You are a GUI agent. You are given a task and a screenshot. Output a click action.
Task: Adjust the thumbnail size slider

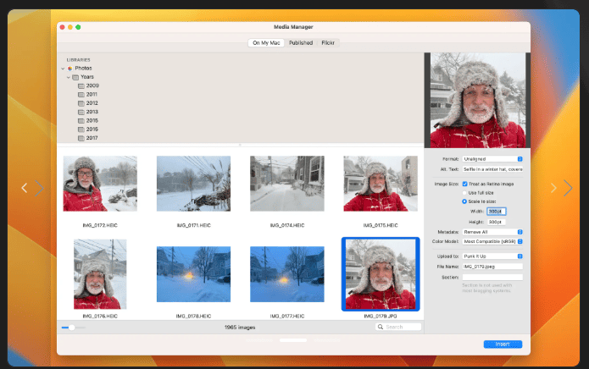click(73, 328)
